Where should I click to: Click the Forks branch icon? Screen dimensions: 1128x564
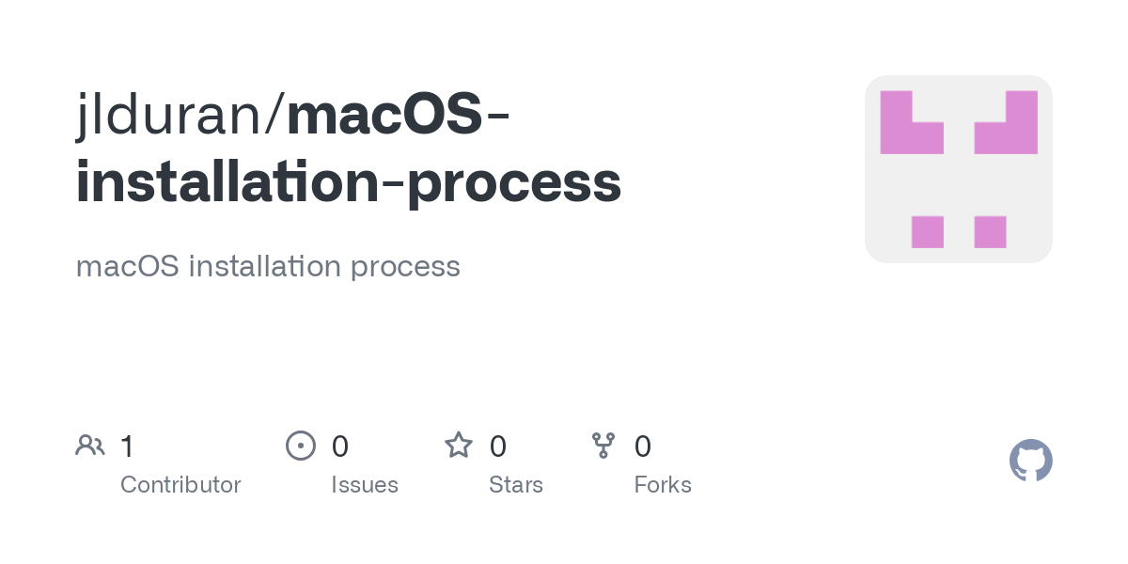coord(603,446)
